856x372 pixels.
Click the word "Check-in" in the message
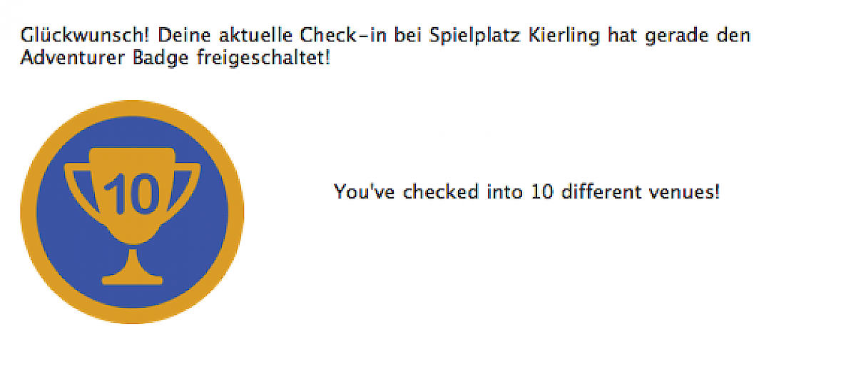tap(345, 35)
